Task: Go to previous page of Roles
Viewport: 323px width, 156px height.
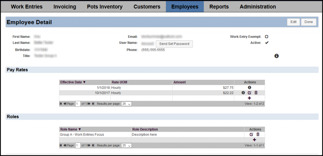Action: click(x=65, y=145)
